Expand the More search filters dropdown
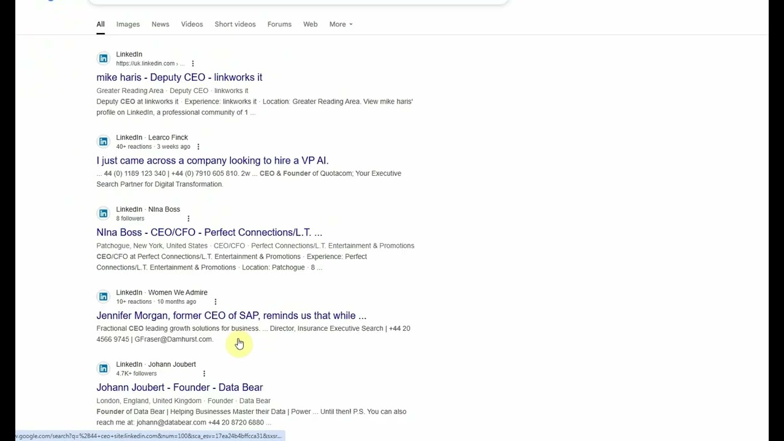Image resolution: width=784 pixels, height=441 pixels. [341, 24]
